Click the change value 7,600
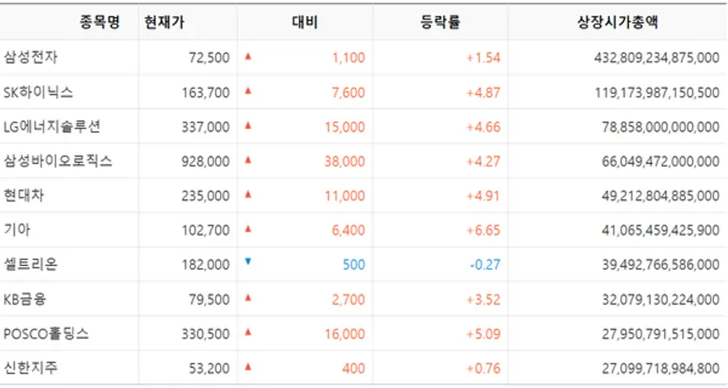Image resolution: width=728 pixels, height=388 pixels. 348,92
